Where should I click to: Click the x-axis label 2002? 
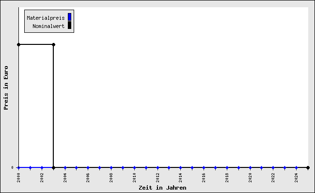point(42,178)
